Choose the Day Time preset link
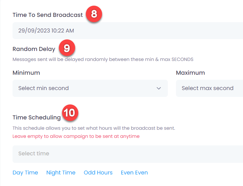 (x=25, y=173)
